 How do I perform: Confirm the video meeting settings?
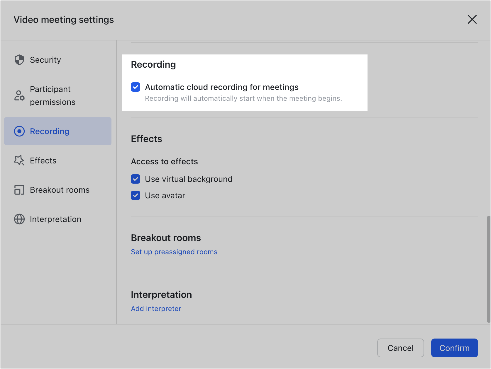454,348
